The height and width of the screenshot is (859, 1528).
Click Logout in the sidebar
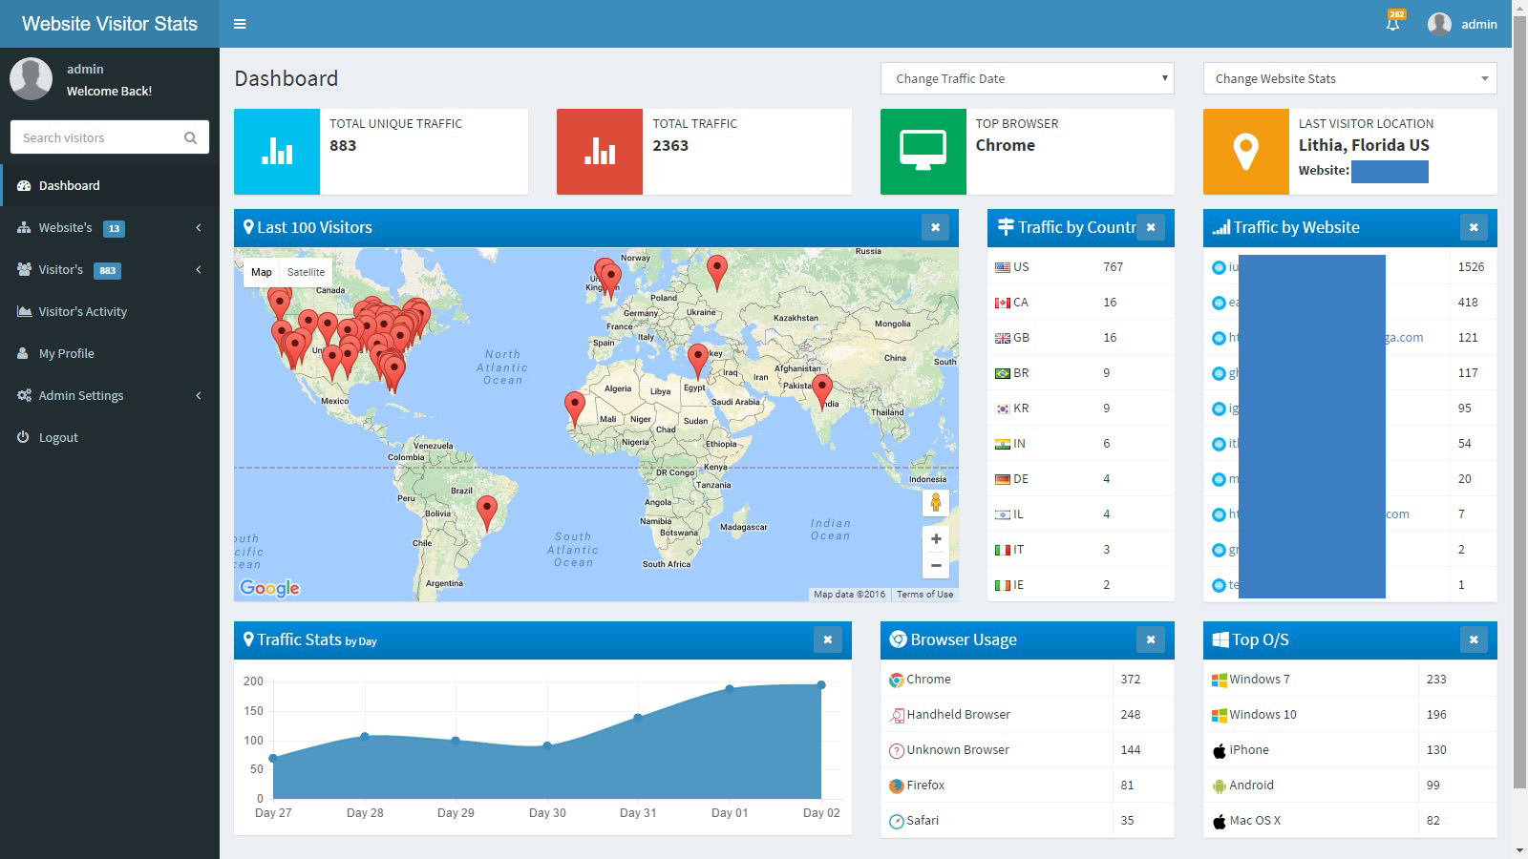[58, 437]
